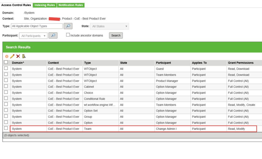Click the pencil edit rule icon
Screen dimensions: 262x159
(12, 56)
